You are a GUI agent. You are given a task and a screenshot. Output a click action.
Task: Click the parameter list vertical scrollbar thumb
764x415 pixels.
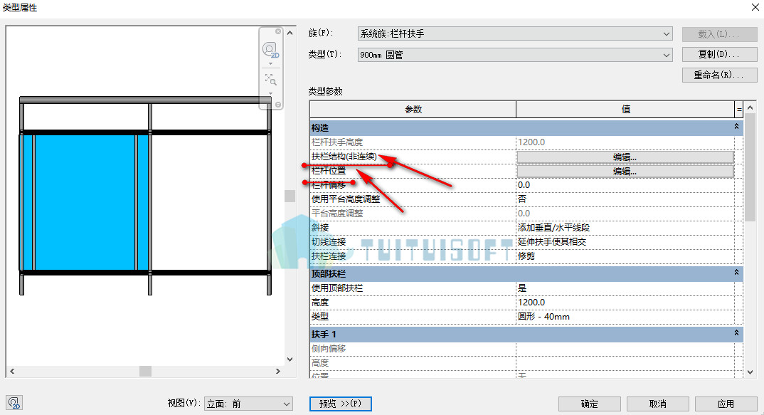pyautogui.click(x=750, y=167)
